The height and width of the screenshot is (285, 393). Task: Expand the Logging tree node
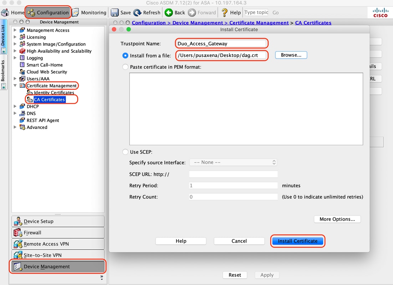pos(15,58)
